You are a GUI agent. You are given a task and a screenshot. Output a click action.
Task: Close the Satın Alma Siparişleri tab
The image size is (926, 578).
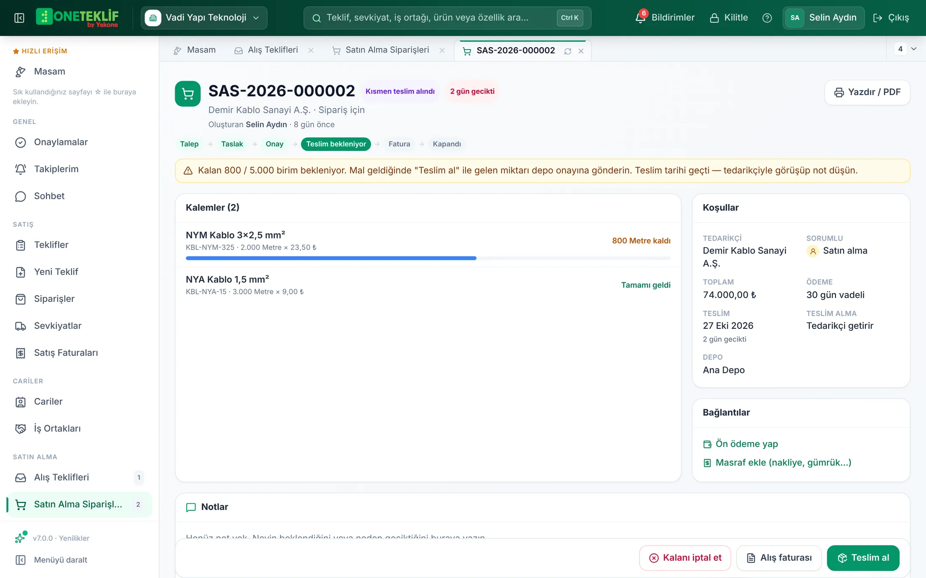(x=442, y=50)
